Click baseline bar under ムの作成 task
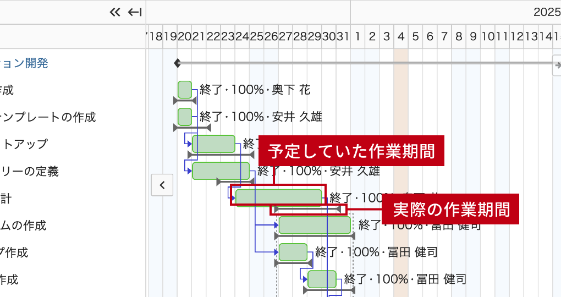The width and height of the screenshot is (561, 297). (315, 236)
